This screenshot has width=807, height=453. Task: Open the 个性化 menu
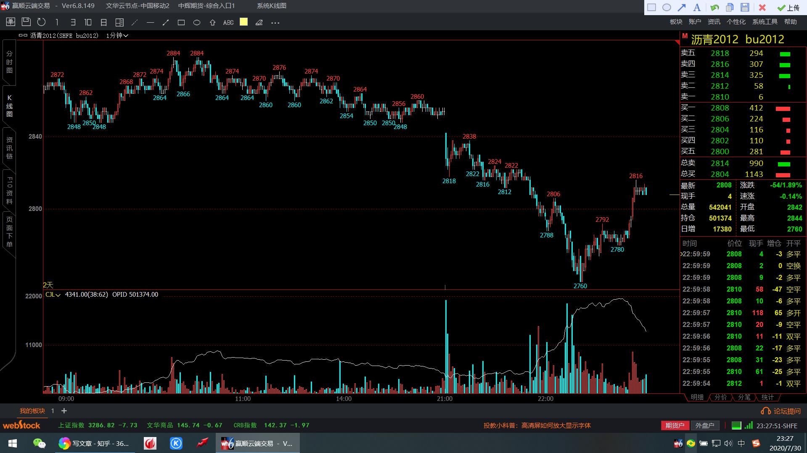736,21
